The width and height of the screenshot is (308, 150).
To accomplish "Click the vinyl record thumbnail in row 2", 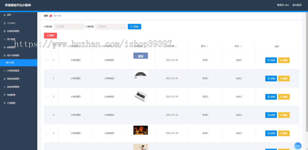I will (x=141, y=73).
